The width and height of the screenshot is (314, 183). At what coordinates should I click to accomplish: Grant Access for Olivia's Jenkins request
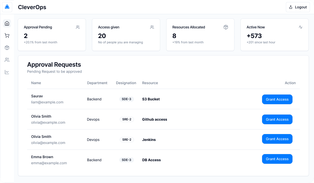coord(277,139)
